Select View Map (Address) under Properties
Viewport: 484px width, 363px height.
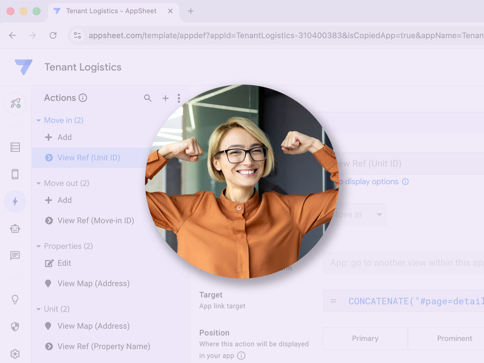(x=87, y=283)
